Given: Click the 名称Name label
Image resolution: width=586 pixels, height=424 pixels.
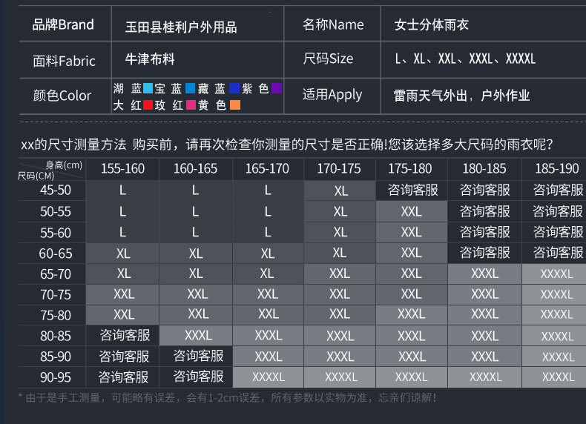Looking at the screenshot, I should coord(333,24).
